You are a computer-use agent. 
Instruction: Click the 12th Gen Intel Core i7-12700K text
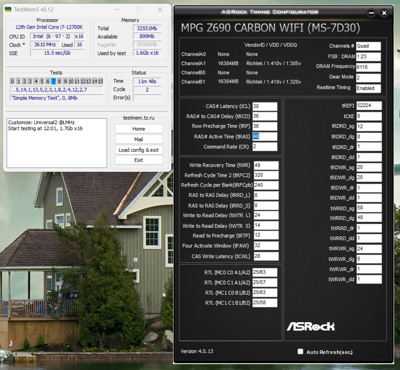coord(49,27)
